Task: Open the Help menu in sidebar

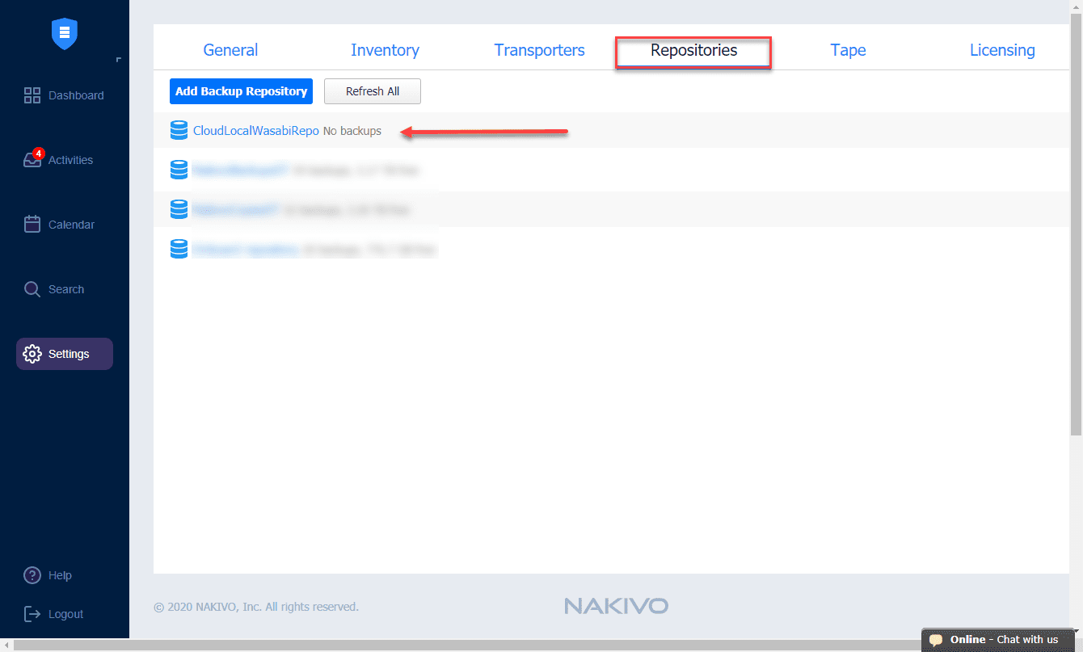Action: tap(48, 575)
